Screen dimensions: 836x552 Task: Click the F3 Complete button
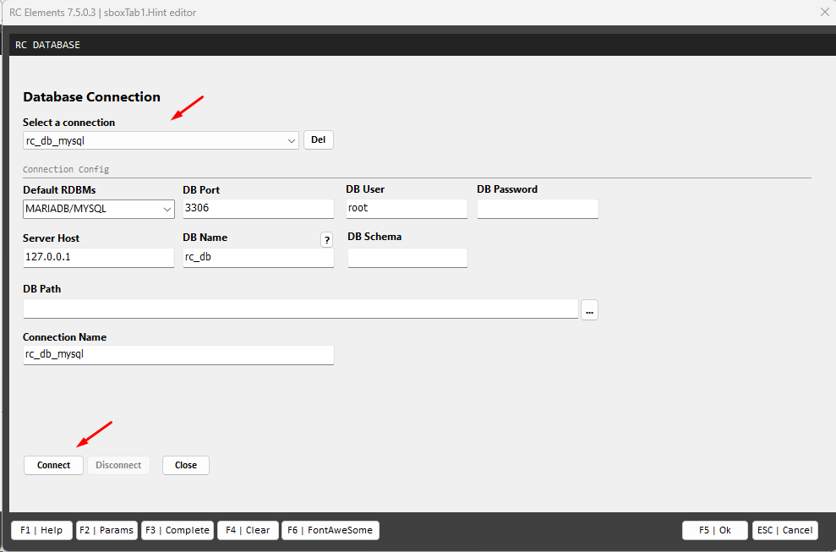point(178,530)
